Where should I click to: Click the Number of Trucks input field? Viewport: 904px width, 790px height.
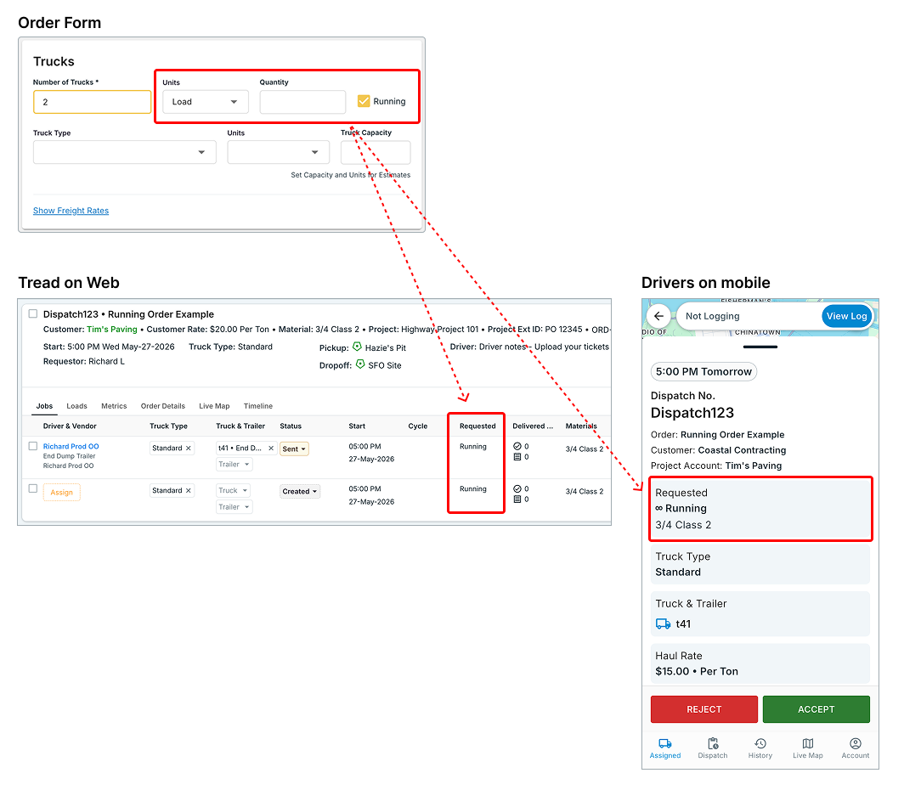(93, 102)
